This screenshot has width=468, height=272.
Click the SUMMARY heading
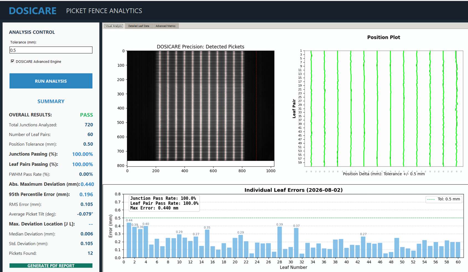51,101
